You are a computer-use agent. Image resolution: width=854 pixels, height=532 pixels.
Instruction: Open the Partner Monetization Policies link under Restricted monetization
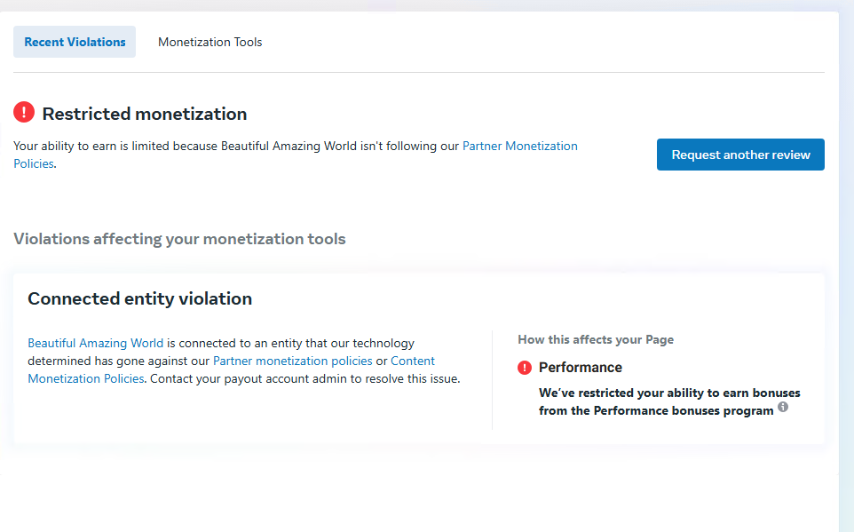tap(519, 146)
